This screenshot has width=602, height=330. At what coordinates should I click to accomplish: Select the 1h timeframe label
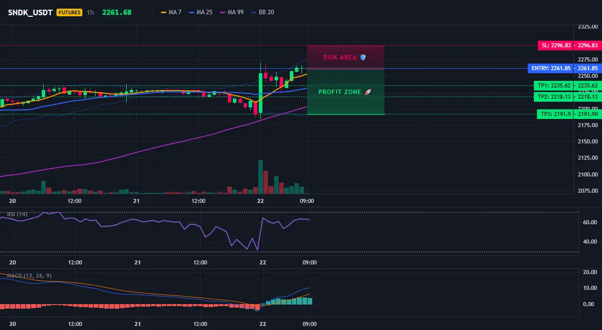[x=90, y=12]
